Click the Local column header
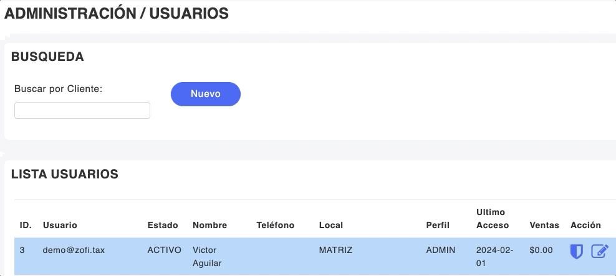 click(331, 225)
